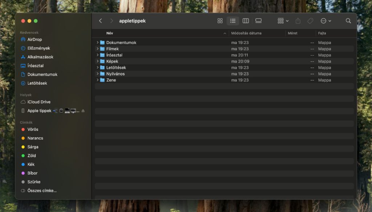Click the Képek folder icon

(102, 61)
